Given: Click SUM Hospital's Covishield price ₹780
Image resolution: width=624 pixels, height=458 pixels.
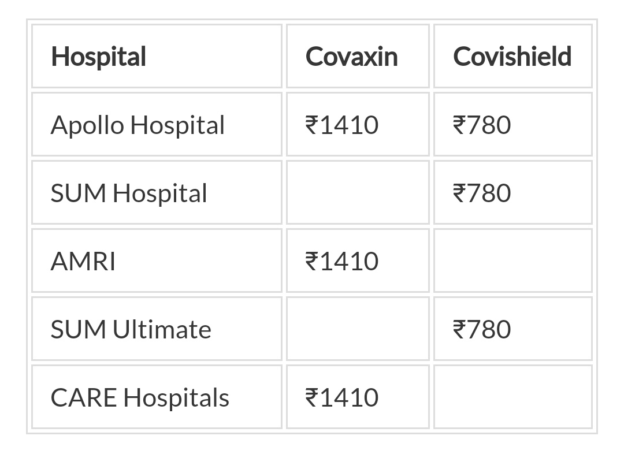Looking at the screenshot, I should tap(482, 193).
